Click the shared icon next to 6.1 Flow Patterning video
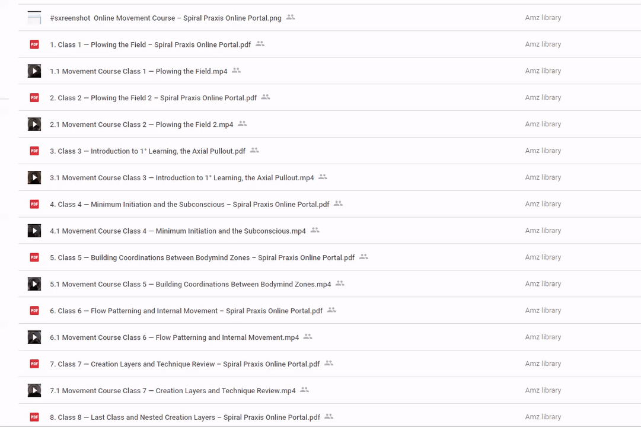641x427 pixels. tap(308, 337)
